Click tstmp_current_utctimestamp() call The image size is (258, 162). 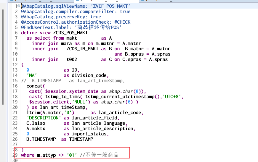122,97
